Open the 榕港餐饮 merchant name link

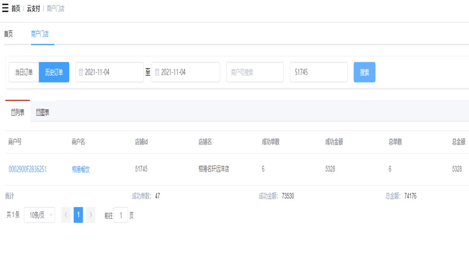[x=81, y=169]
